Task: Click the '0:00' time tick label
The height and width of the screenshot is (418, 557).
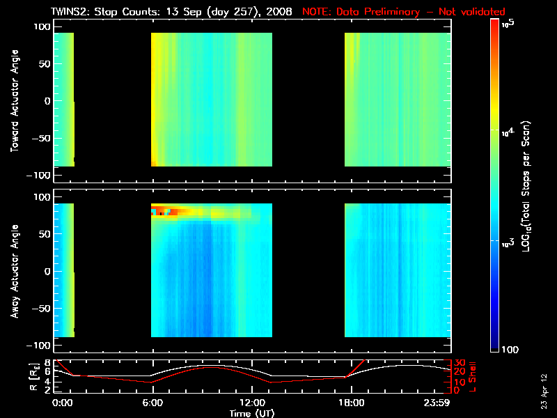Action: tap(62, 403)
